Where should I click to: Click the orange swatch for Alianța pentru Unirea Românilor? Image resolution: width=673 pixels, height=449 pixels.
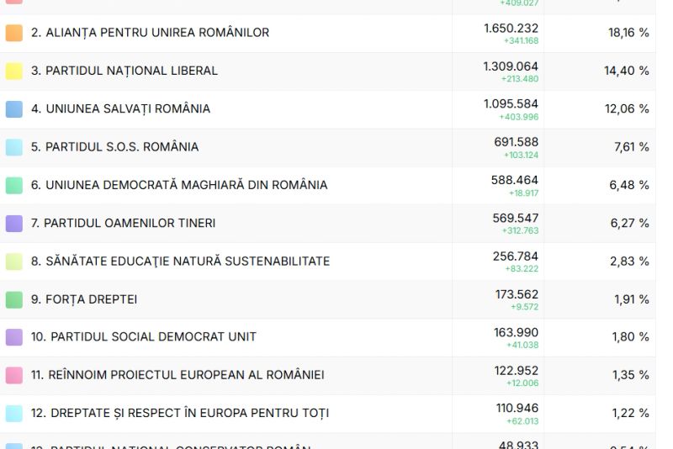[x=14, y=34]
